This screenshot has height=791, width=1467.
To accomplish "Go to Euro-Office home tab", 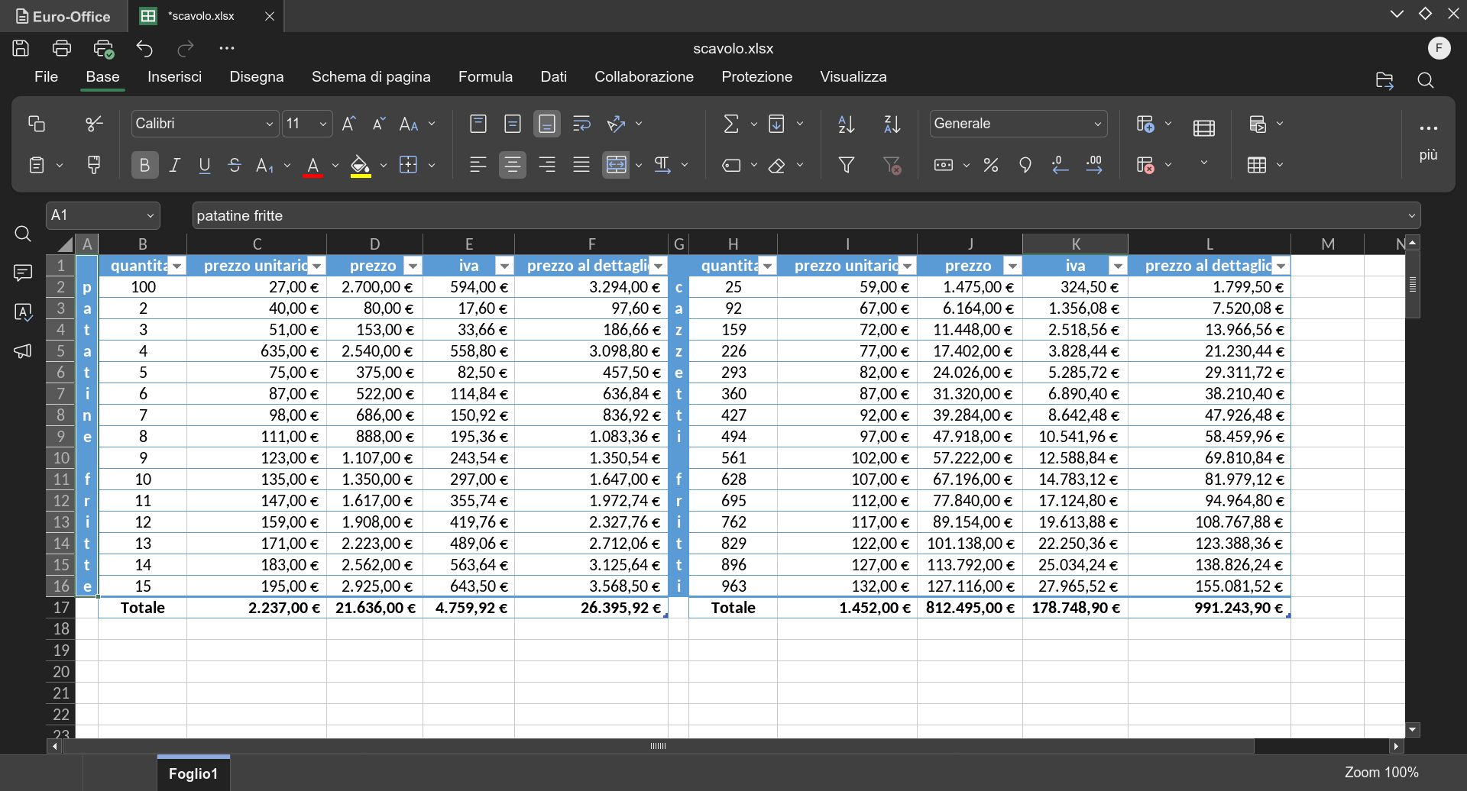I will pyautogui.click(x=63, y=16).
